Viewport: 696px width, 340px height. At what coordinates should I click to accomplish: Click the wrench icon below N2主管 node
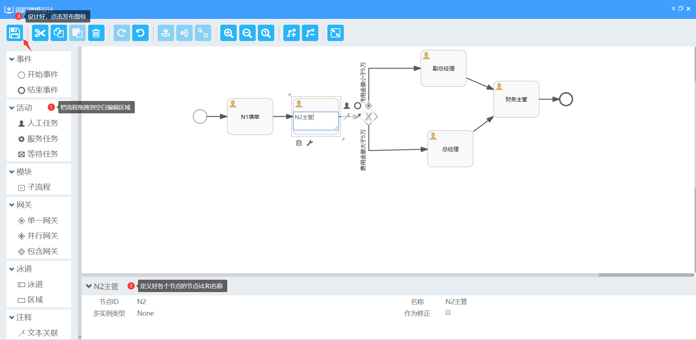[310, 143]
